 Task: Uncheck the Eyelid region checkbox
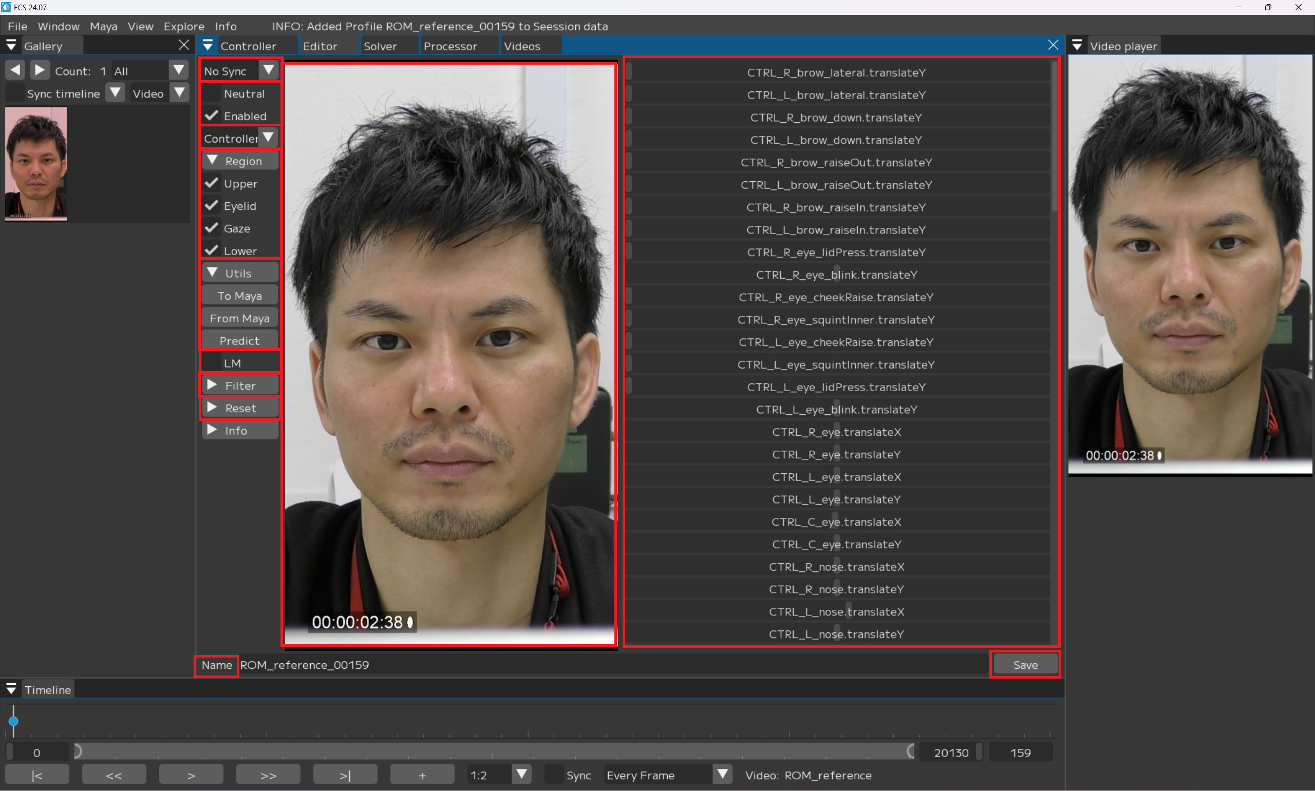point(212,206)
